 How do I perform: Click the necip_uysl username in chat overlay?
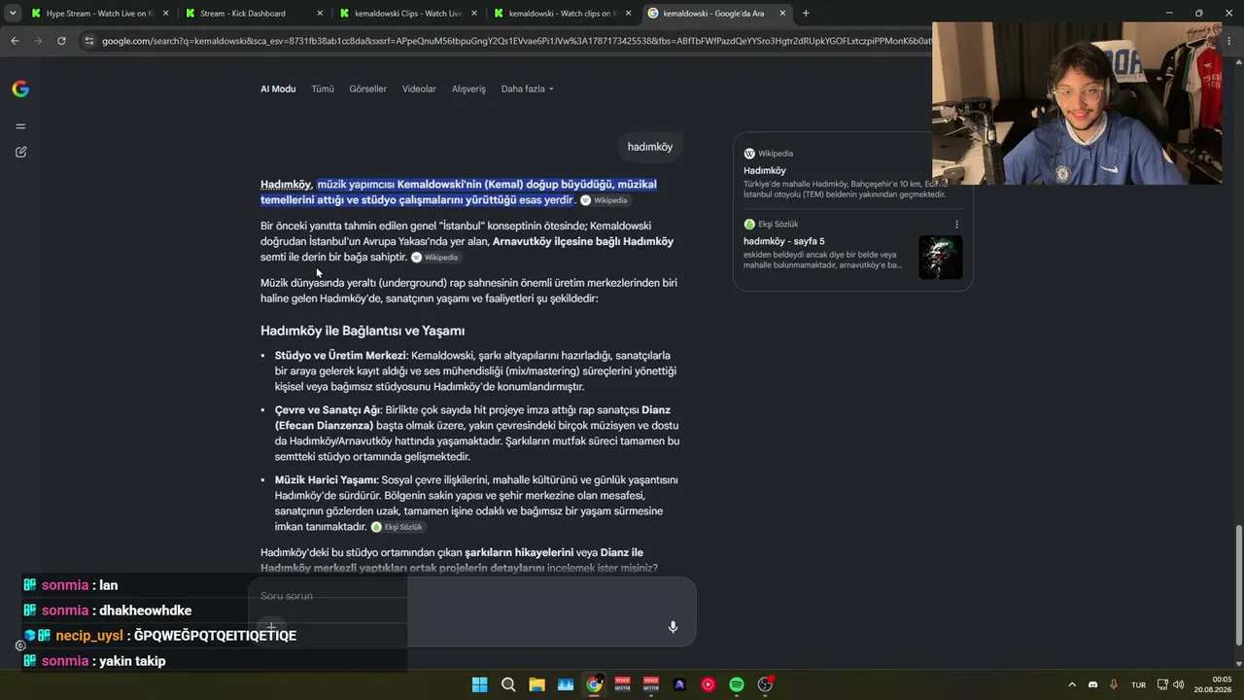[x=89, y=636]
